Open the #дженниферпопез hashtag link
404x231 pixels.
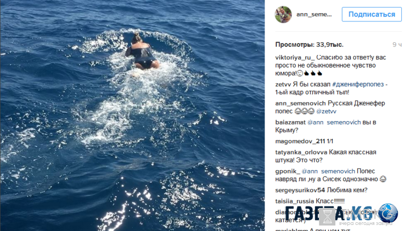358,84
